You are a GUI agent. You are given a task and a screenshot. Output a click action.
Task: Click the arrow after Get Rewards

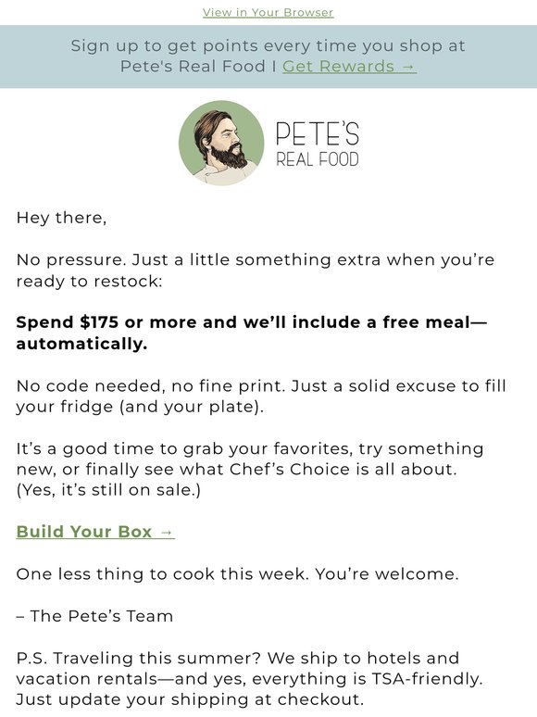408,67
